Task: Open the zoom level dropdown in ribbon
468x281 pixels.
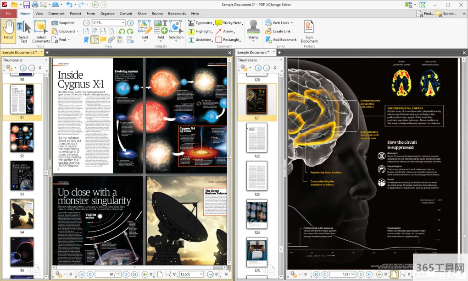Action: click(x=123, y=23)
